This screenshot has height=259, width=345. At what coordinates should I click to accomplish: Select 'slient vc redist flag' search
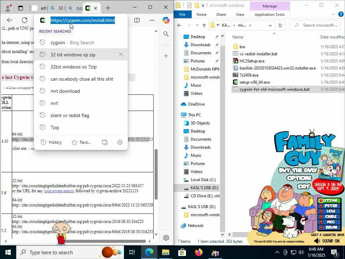pos(81,115)
